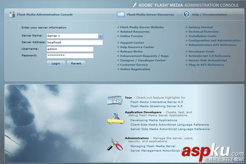This screenshot has width=246, height=164.
Task: Open the Server Name dropdown arrow
Action: click(x=101, y=36)
